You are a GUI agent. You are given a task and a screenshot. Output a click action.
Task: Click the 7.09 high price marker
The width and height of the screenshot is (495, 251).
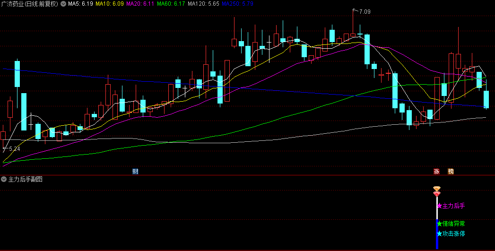[365, 12]
